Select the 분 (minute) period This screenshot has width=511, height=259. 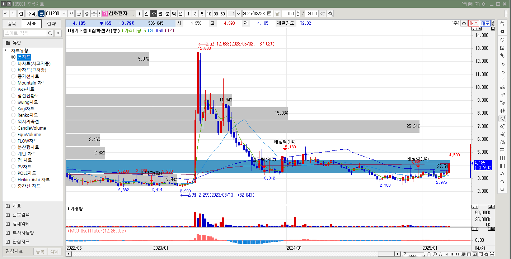point(167,14)
